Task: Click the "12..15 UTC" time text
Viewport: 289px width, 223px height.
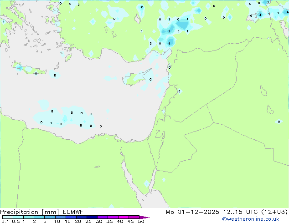Action: pos(240,212)
